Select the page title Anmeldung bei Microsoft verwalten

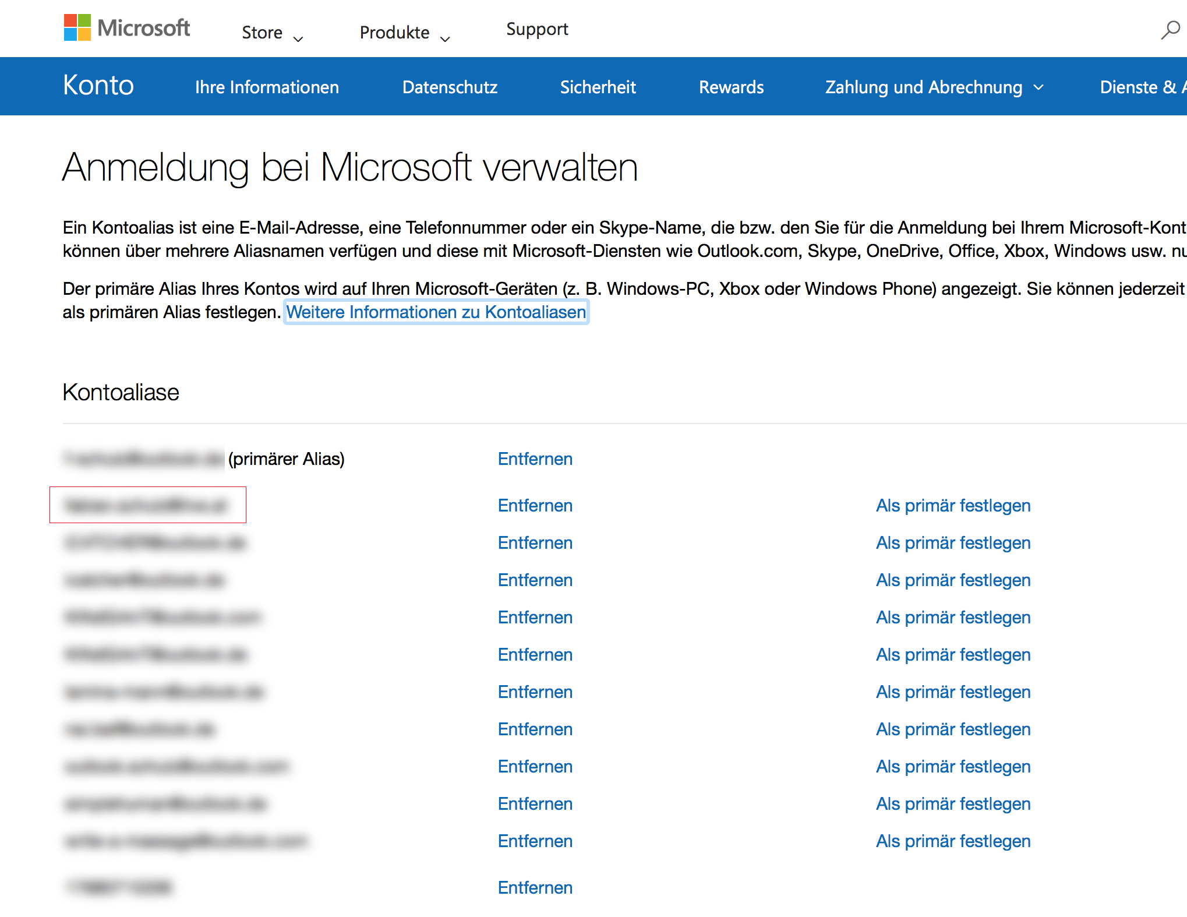(x=350, y=168)
